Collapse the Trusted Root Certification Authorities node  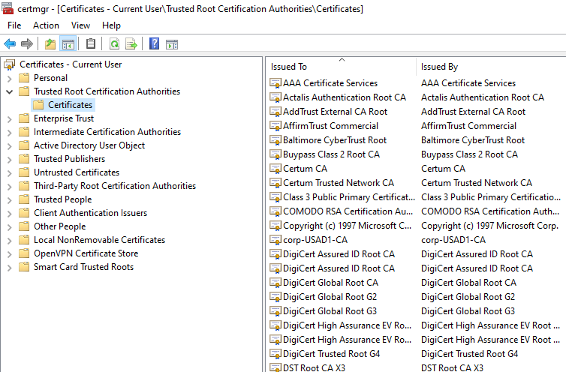click(x=10, y=91)
